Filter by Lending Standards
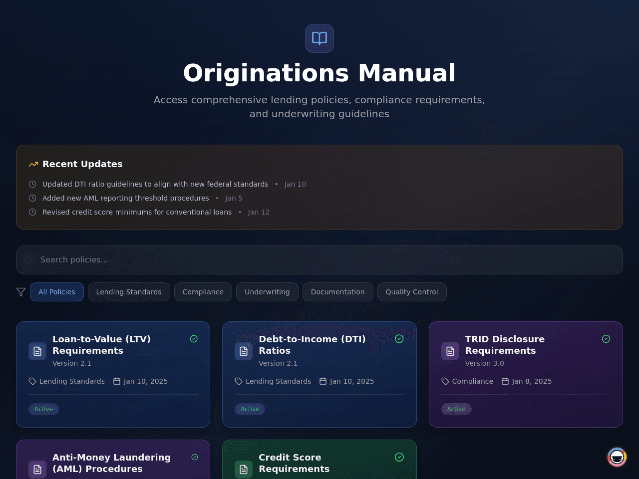The height and width of the screenshot is (479, 639). 129,292
